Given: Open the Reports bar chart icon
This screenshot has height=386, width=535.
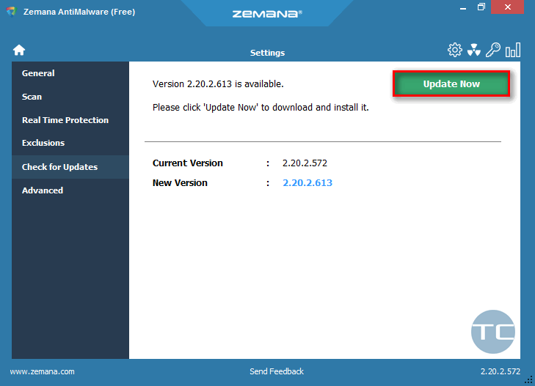Looking at the screenshot, I should click(x=513, y=50).
